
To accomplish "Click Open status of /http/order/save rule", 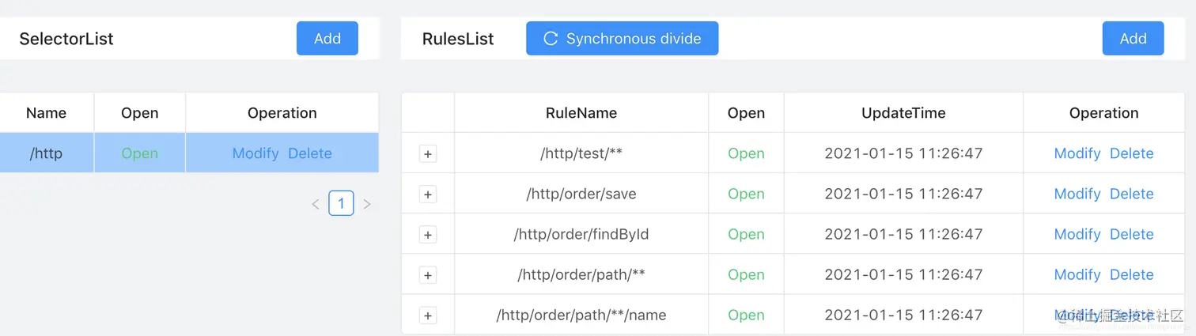I will (746, 194).
